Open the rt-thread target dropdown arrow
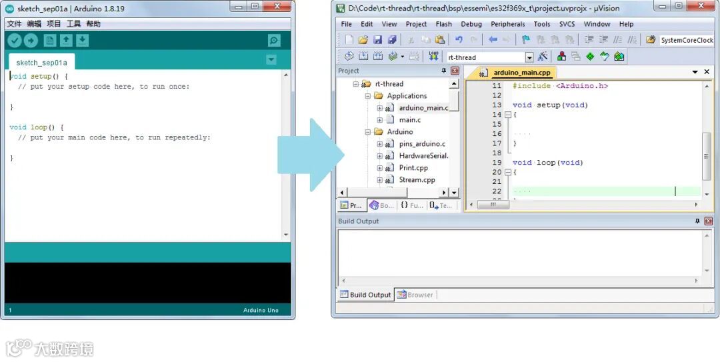 click(529, 57)
